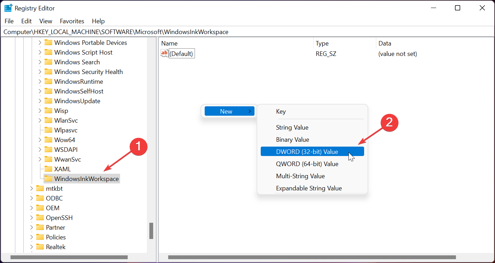
Task: Expand the Windows Search key chevron
Action: pos(40,62)
